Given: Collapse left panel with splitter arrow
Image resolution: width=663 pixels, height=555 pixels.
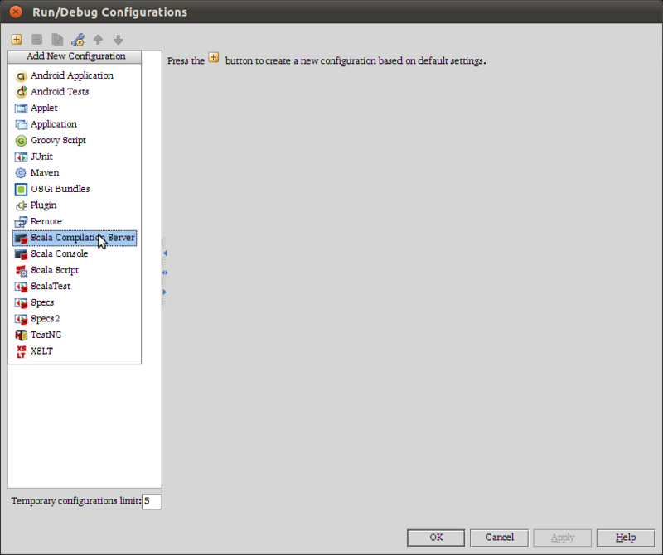Looking at the screenshot, I should 165,253.
